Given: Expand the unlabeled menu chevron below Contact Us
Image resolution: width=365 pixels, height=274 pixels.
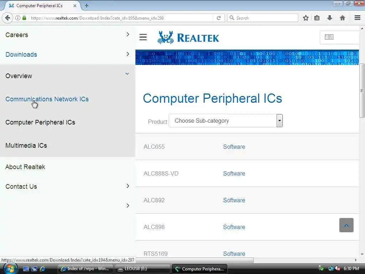Looking at the screenshot, I should [x=128, y=205].
